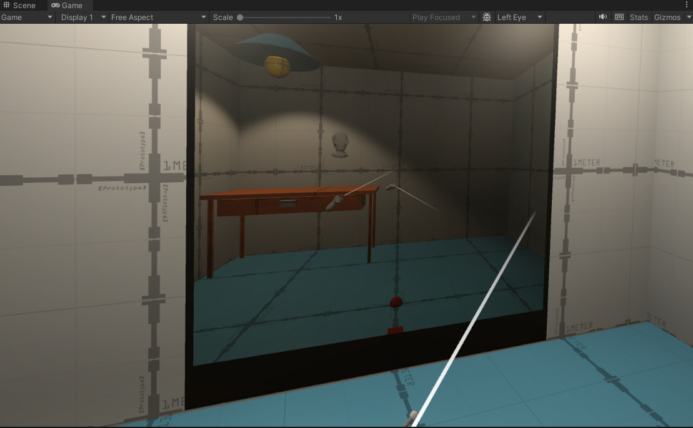Click the Scale slider handle

pyautogui.click(x=240, y=17)
